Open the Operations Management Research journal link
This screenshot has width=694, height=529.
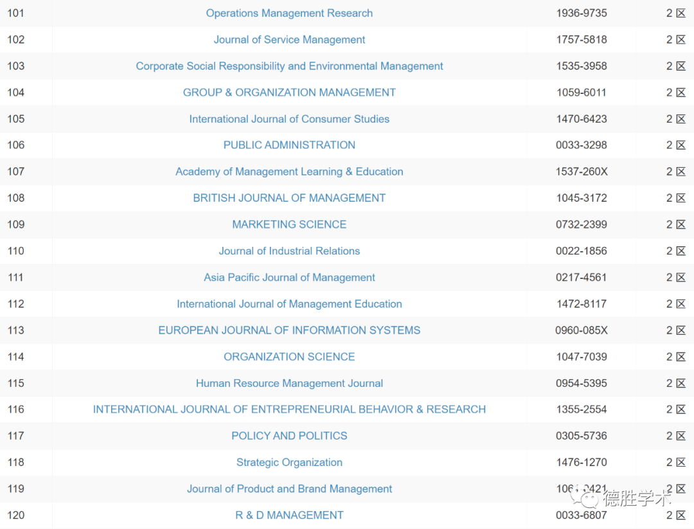point(289,13)
